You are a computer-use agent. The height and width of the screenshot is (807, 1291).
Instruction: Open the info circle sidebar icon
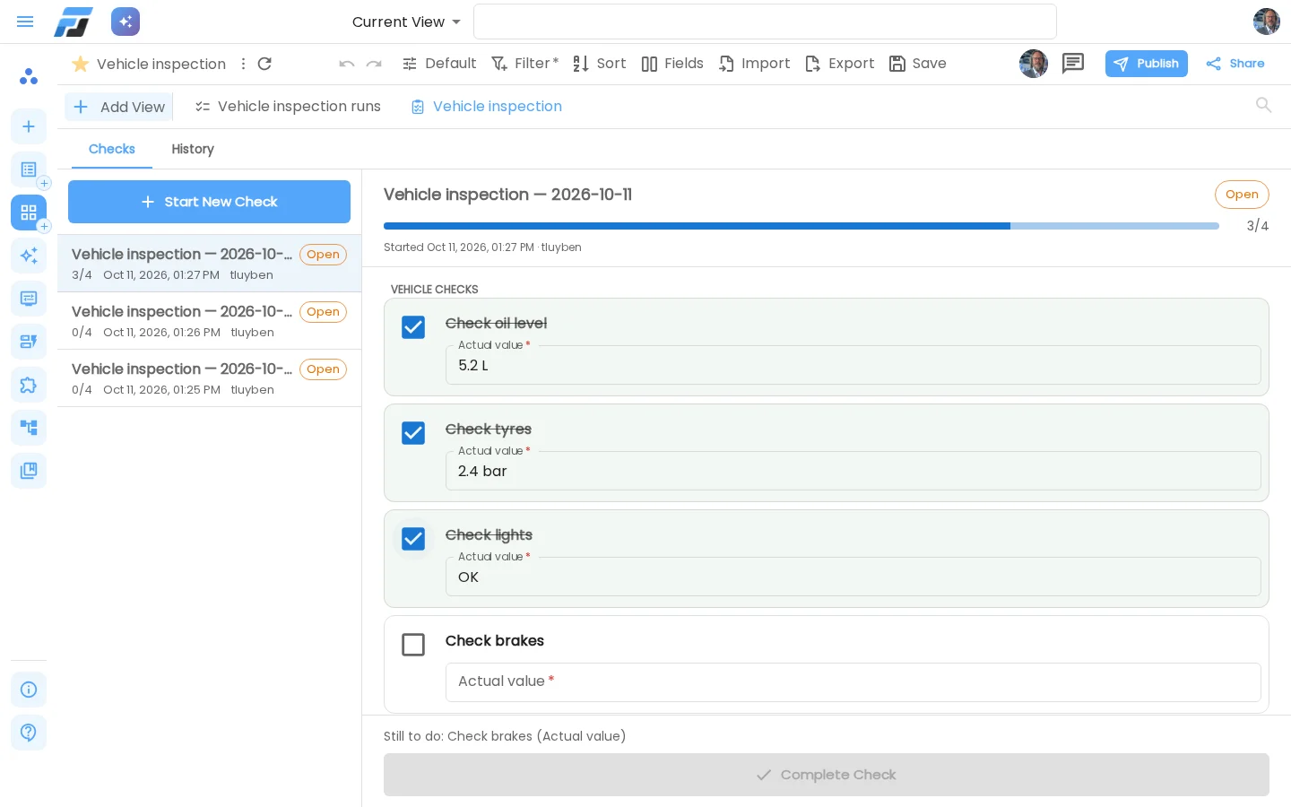29,690
